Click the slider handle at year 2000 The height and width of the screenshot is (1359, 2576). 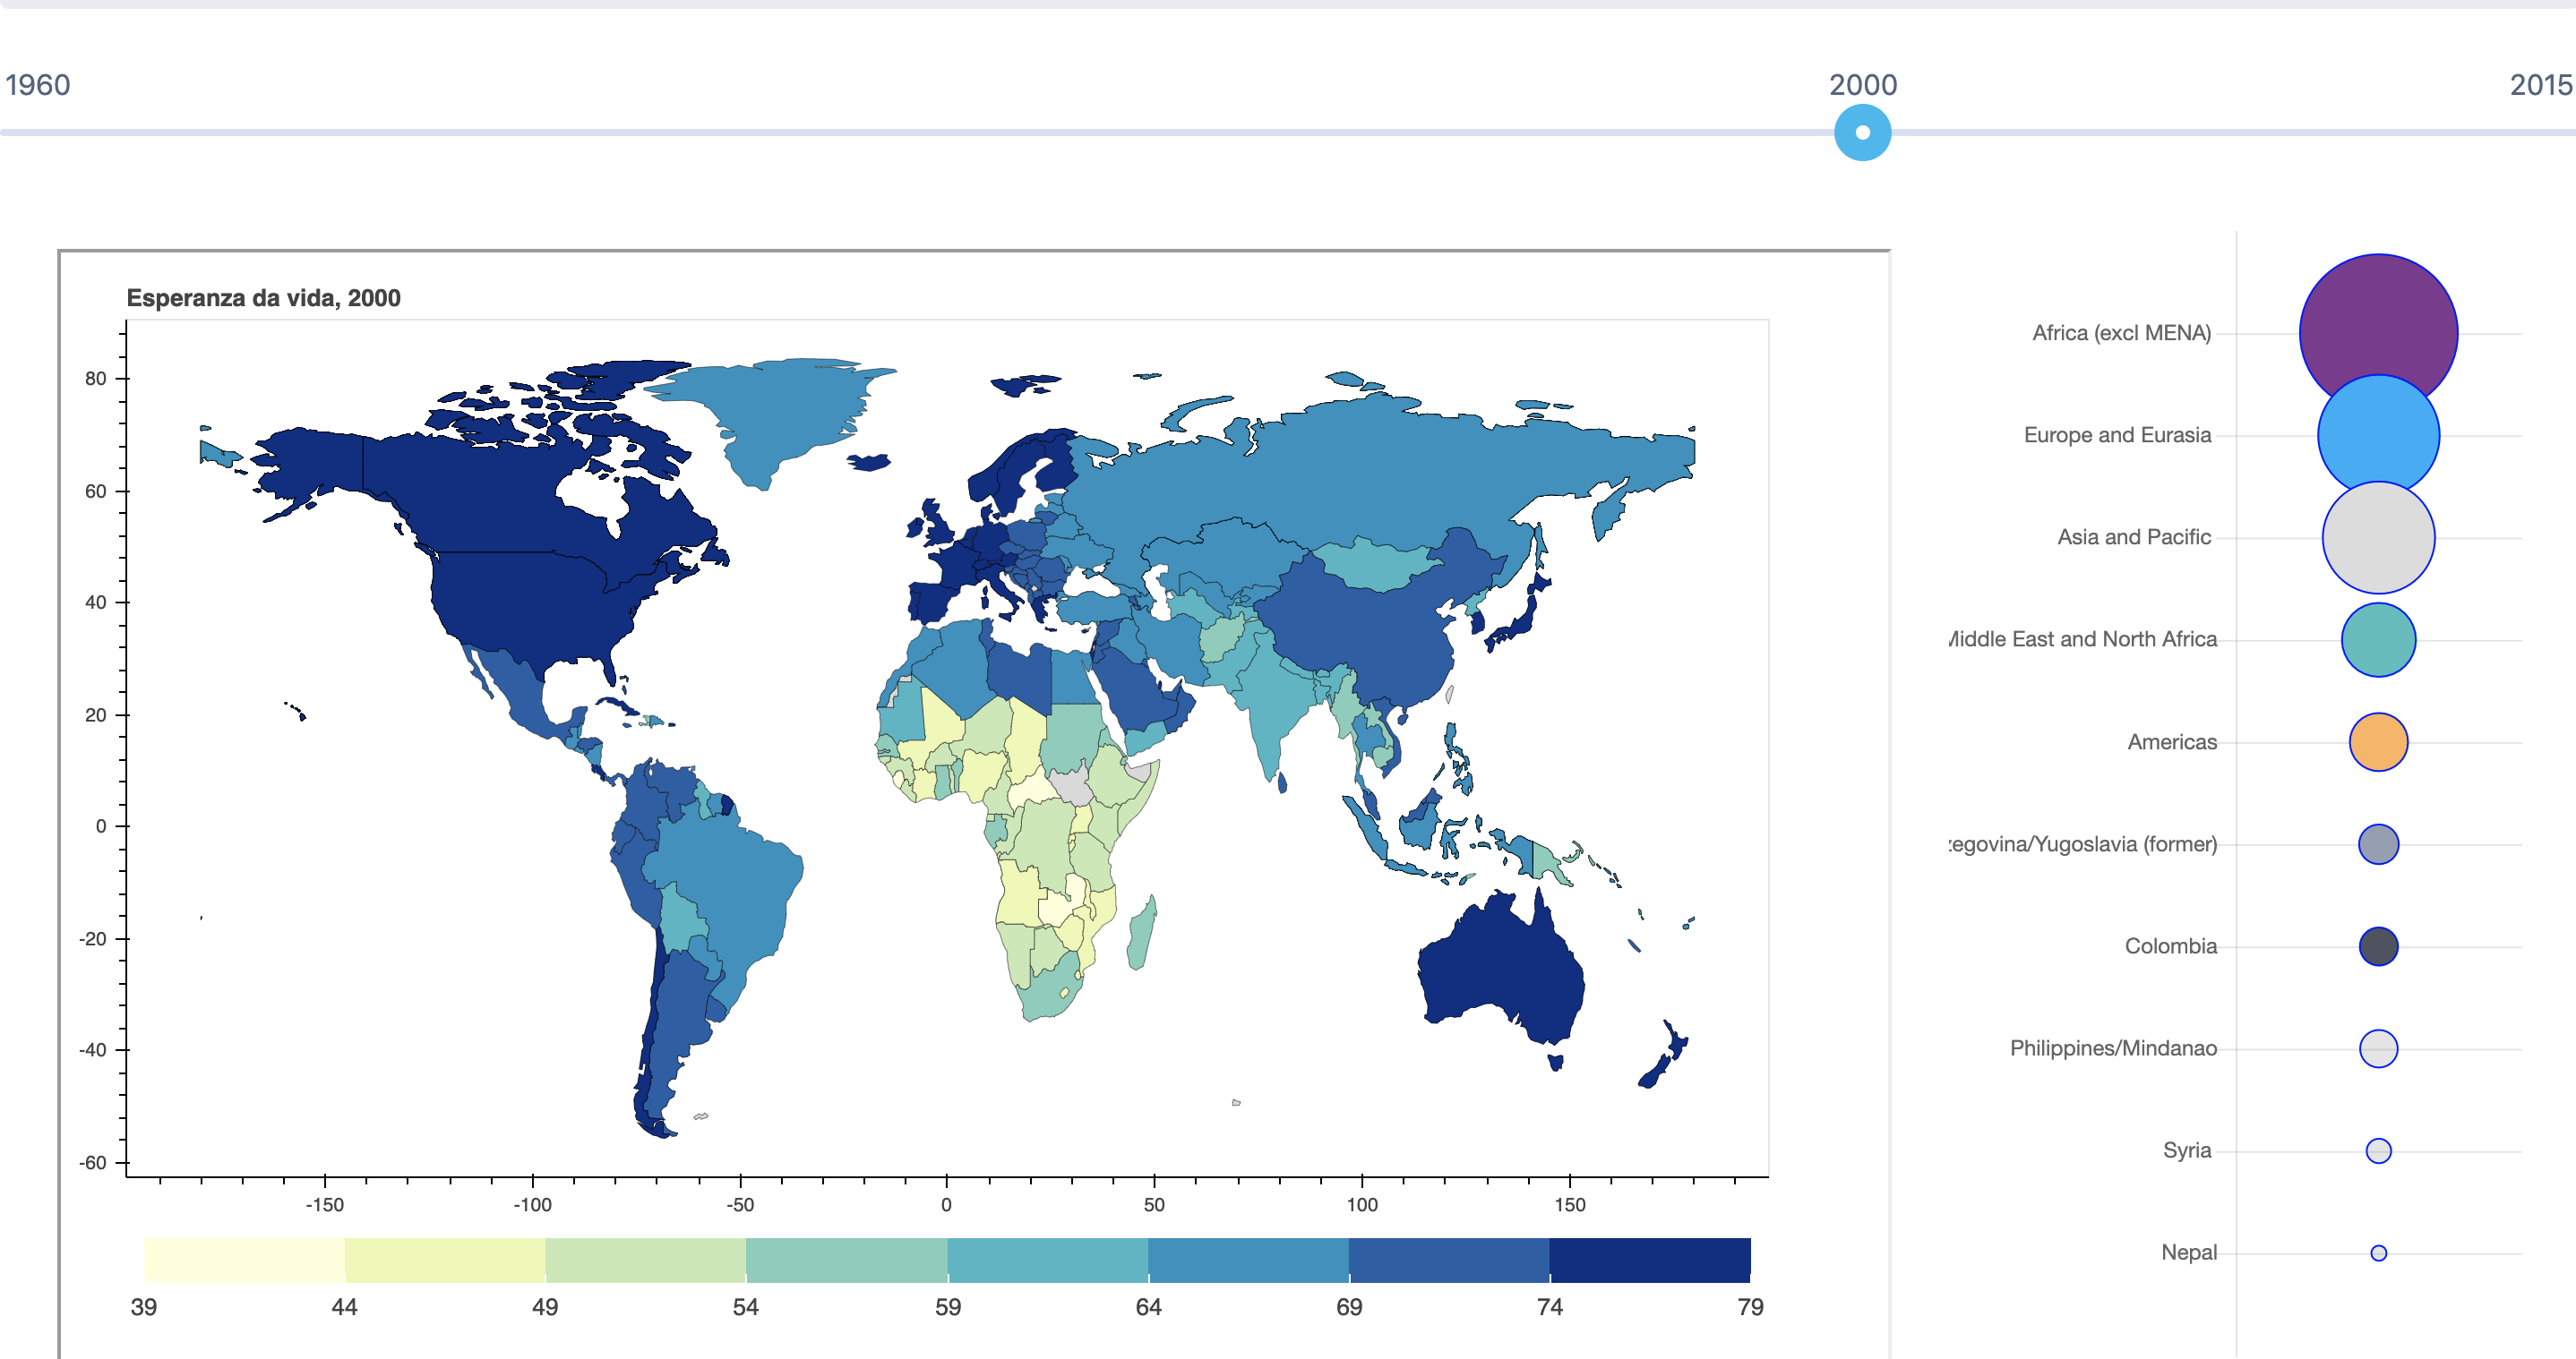pyautogui.click(x=1862, y=132)
